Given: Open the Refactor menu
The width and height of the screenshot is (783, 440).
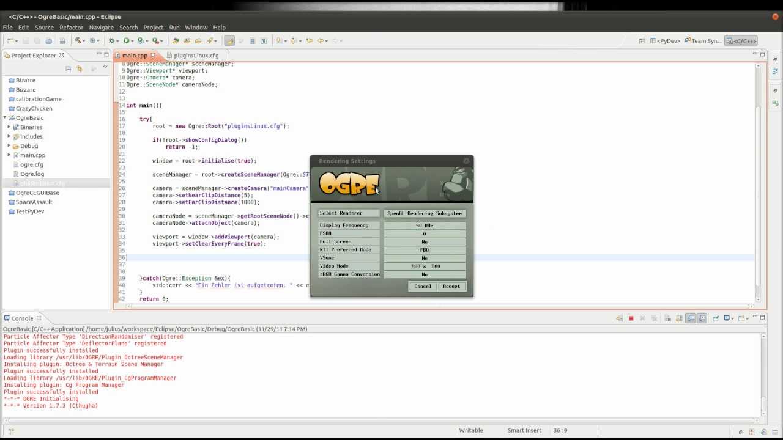Looking at the screenshot, I should 71,28.
